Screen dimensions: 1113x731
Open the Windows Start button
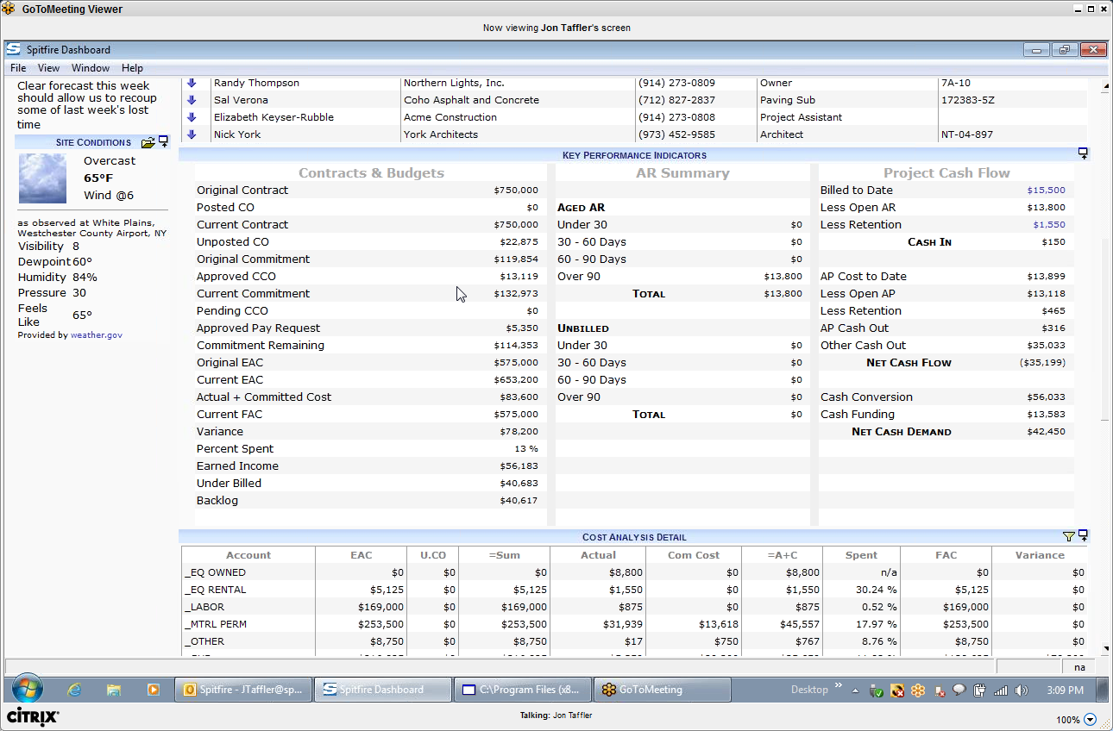tap(26, 690)
